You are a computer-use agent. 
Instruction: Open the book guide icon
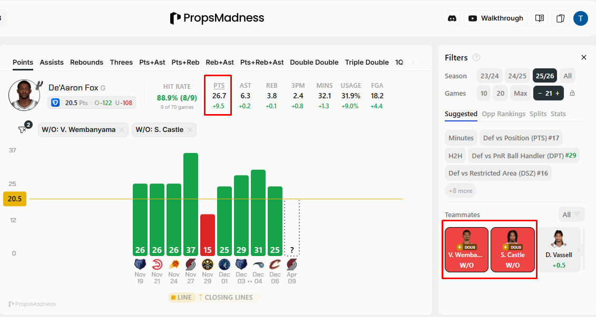[539, 18]
